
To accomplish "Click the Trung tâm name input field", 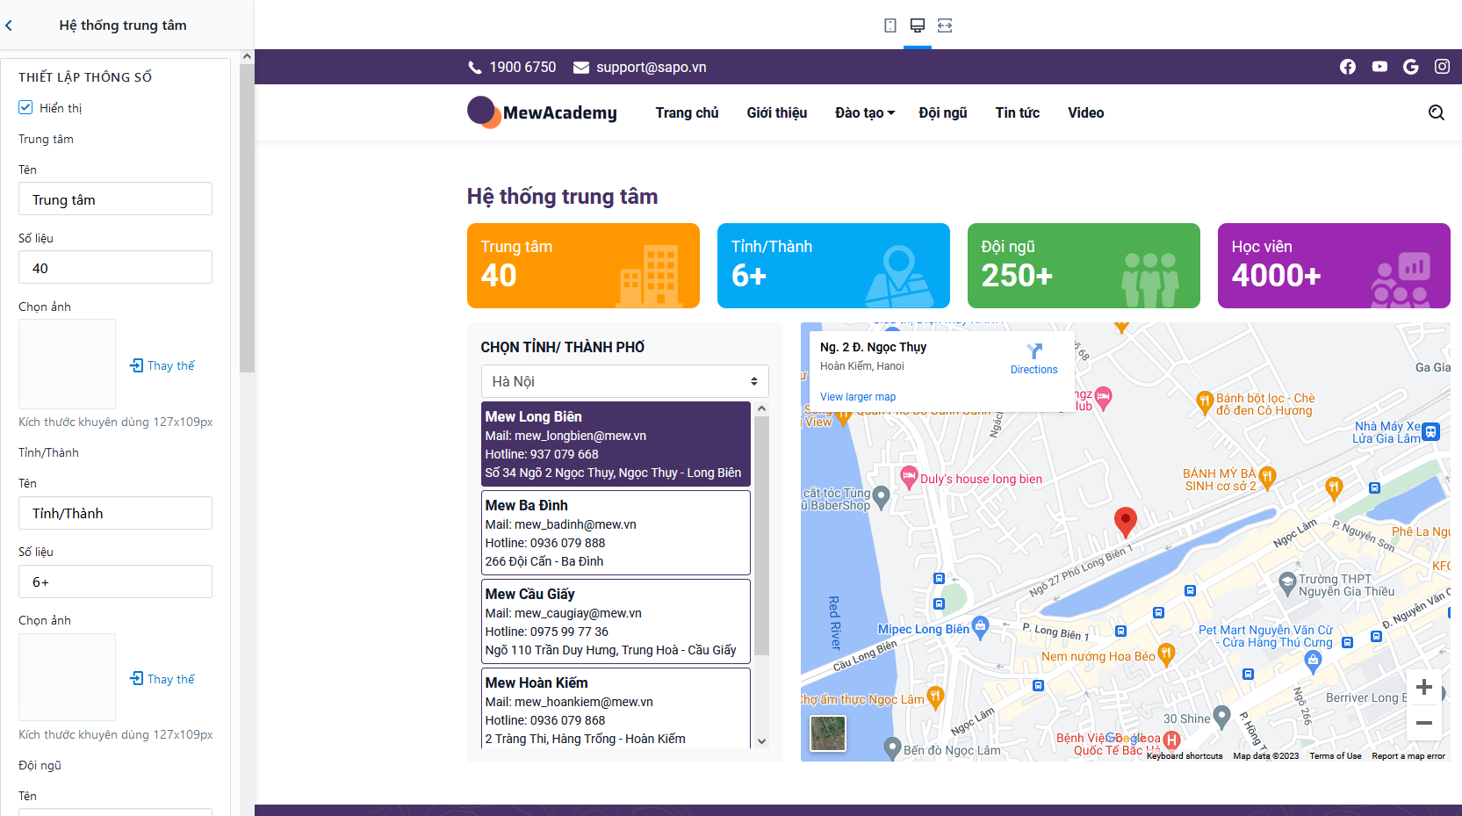I will point(115,199).
